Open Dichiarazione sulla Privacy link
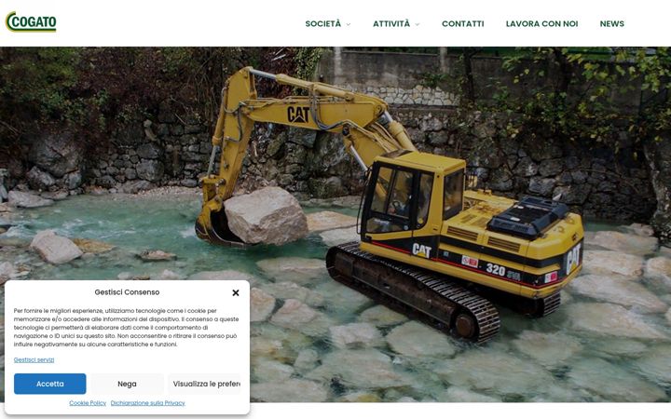671x419 pixels. [147, 403]
